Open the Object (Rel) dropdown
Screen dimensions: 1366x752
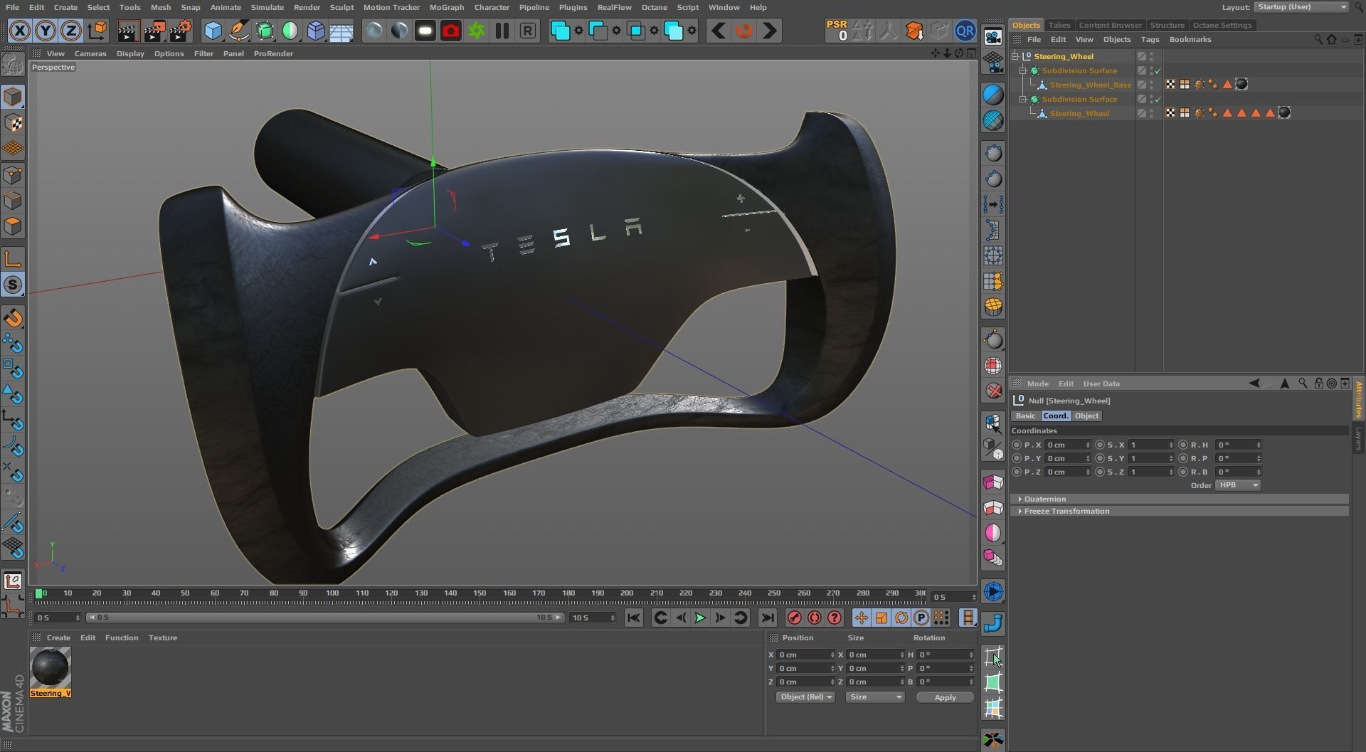(805, 697)
